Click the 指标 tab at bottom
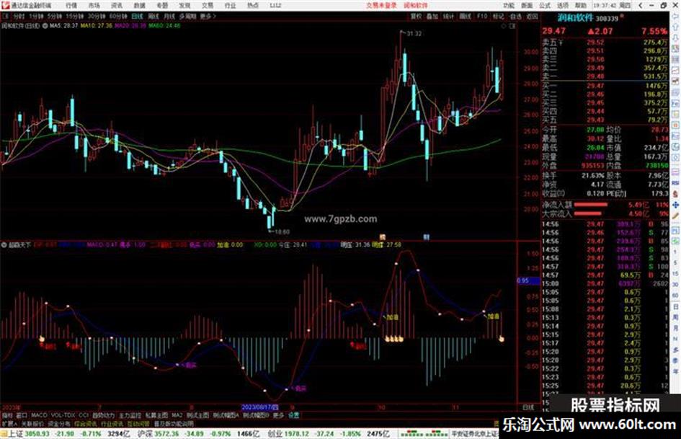The height and width of the screenshot is (439, 681). pyautogui.click(x=7, y=415)
